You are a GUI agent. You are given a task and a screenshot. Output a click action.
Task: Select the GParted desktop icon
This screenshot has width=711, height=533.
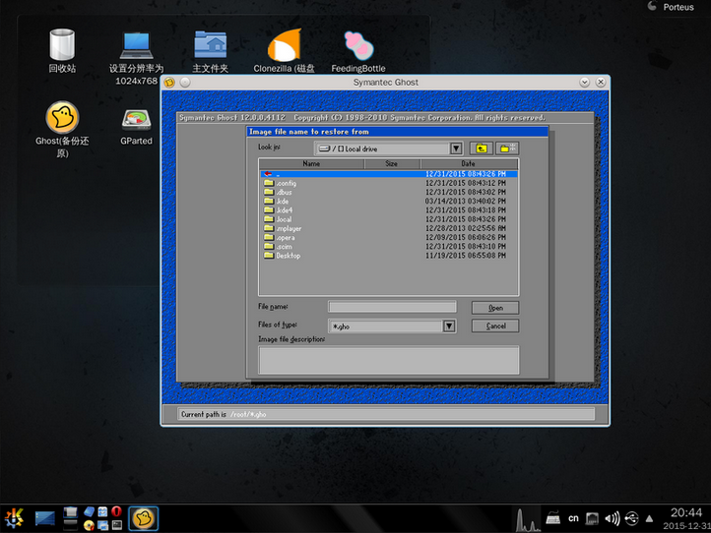tap(136, 119)
